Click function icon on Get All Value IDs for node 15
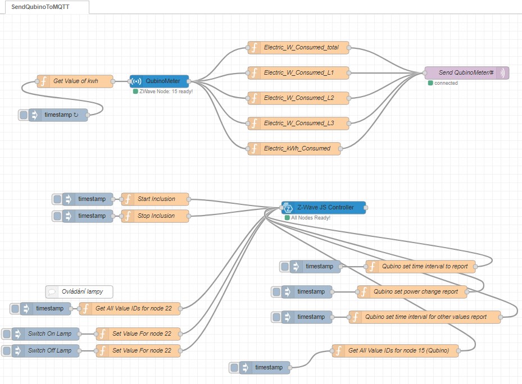This screenshot has height=384, width=522. [338, 351]
